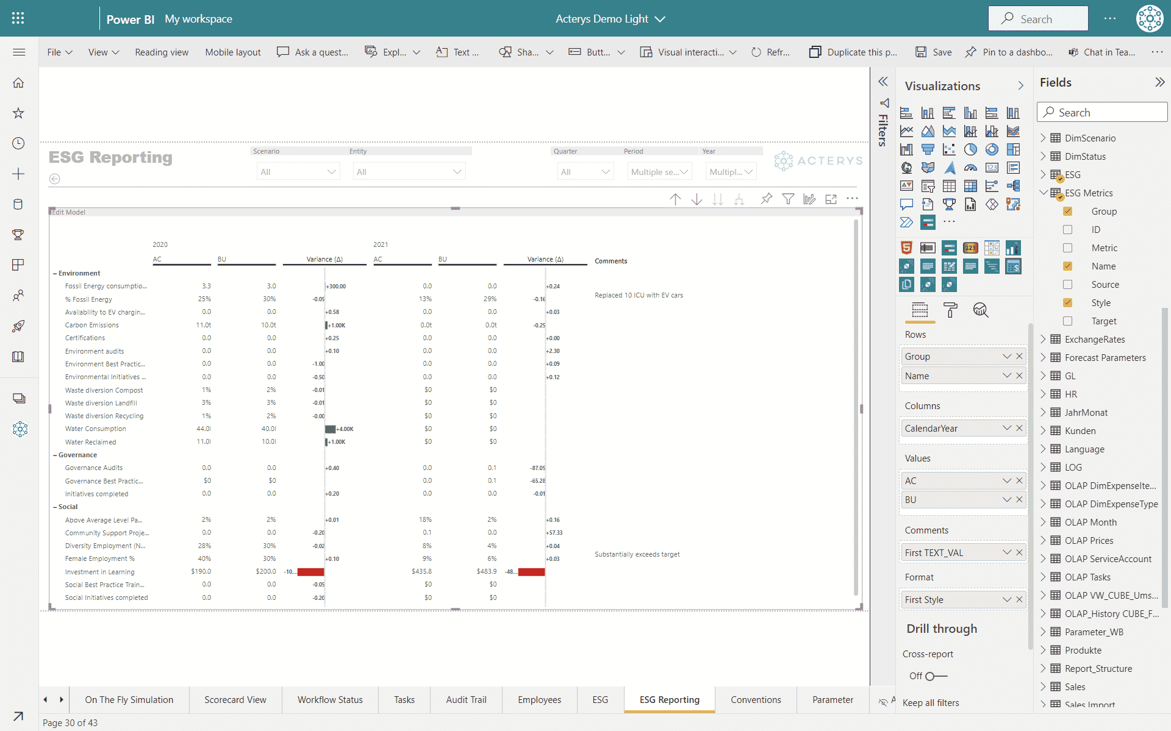
Task: Pin the visual using the pin icon
Action: pos(767,199)
